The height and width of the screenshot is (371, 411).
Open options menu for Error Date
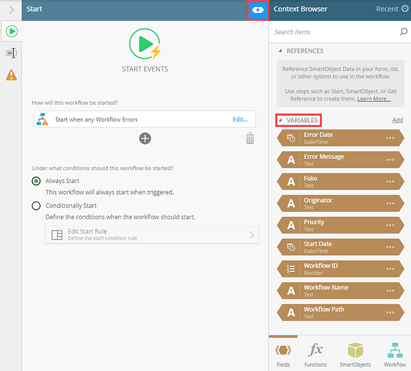[x=390, y=138]
